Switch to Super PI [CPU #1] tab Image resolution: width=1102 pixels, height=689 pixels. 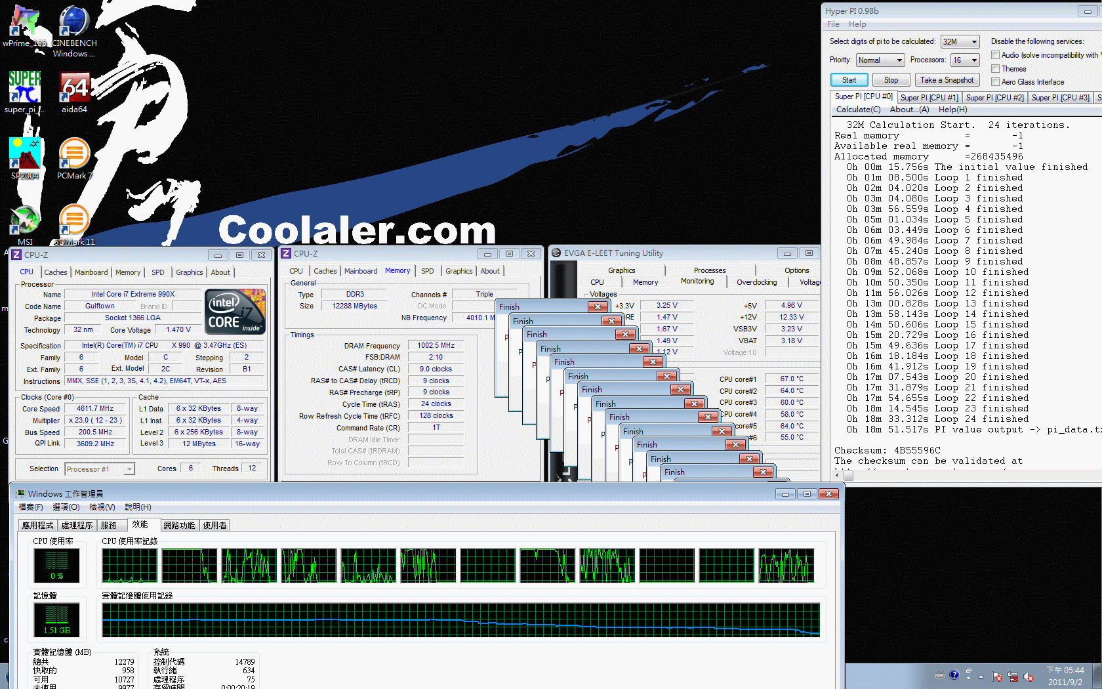point(929,98)
